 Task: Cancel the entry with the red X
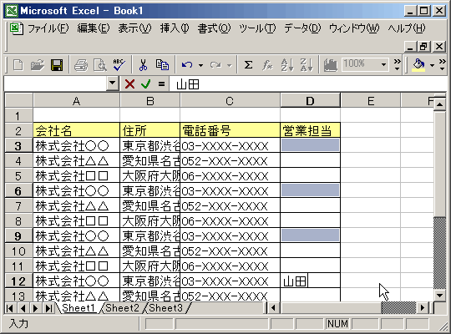tap(129, 84)
